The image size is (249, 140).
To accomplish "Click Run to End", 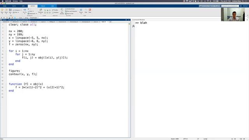I will (x=69, y=14).
